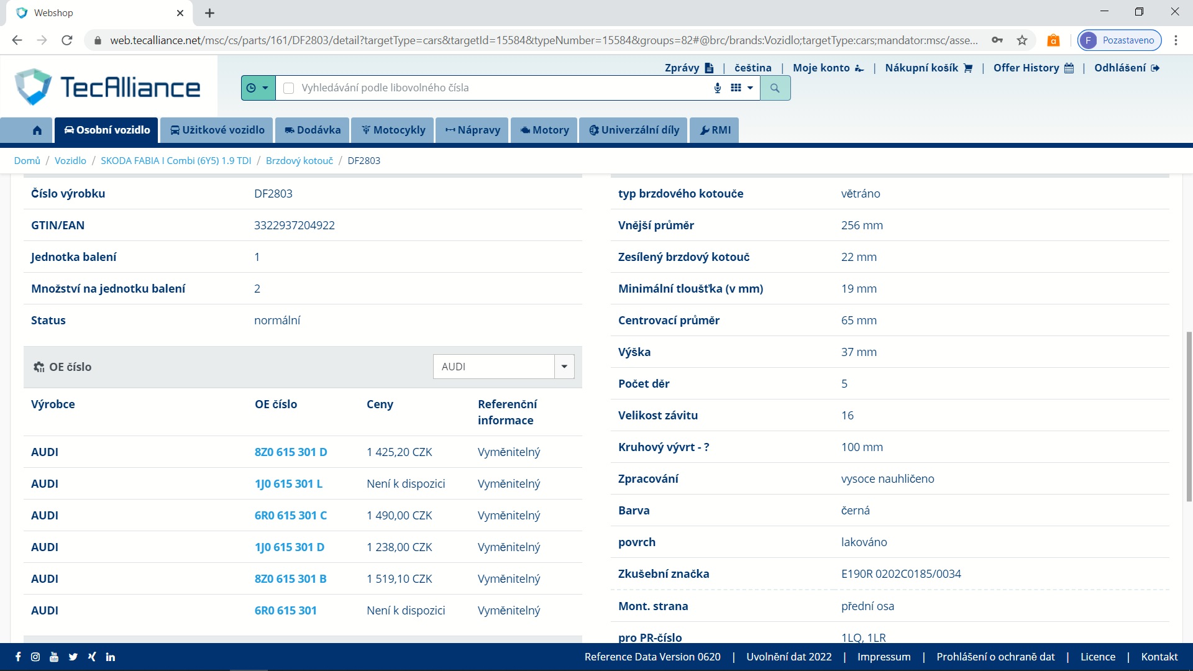The image size is (1193, 671).
Task: Open Prohlášení o ochraně dat link
Action: [995, 657]
